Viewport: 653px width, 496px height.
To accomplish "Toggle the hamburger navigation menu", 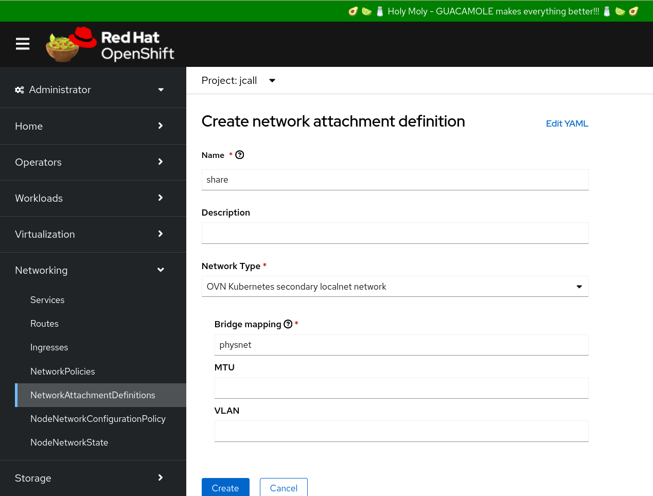I will (x=23, y=44).
